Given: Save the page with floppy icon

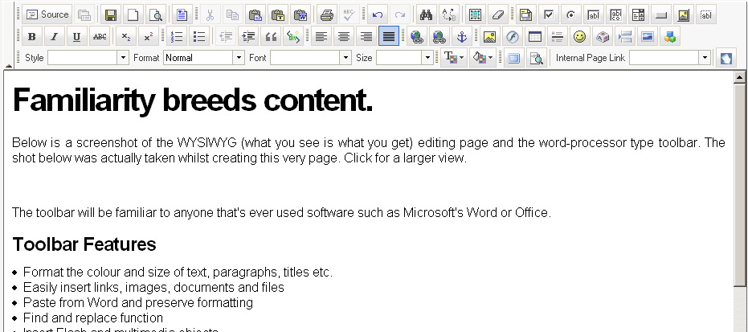Looking at the screenshot, I should tap(111, 14).
